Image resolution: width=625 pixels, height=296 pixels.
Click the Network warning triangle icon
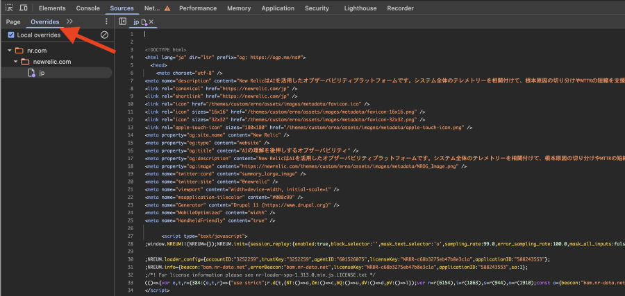pyautogui.click(x=167, y=8)
